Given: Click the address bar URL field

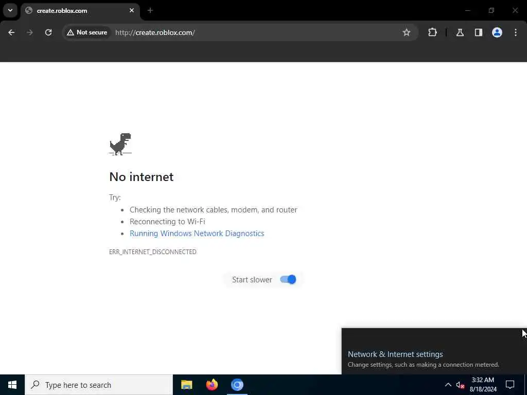Looking at the screenshot, I should click(255, 32).
